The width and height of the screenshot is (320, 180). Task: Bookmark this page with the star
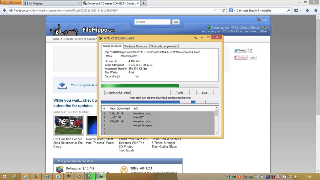[x=215, y=10]
